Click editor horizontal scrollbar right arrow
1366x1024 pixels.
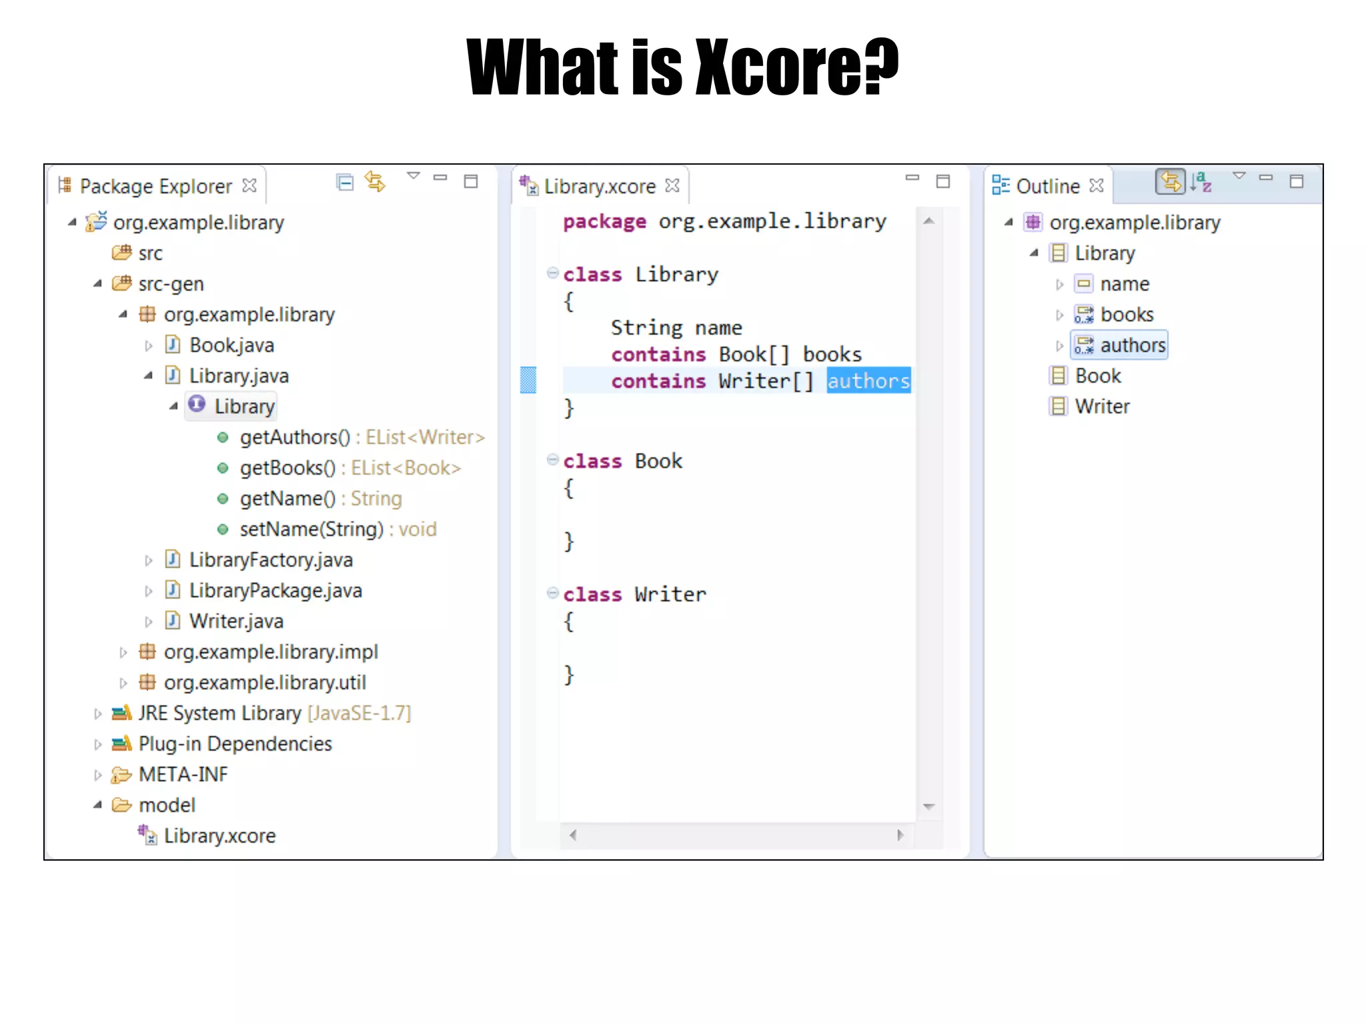coord(900,835)
